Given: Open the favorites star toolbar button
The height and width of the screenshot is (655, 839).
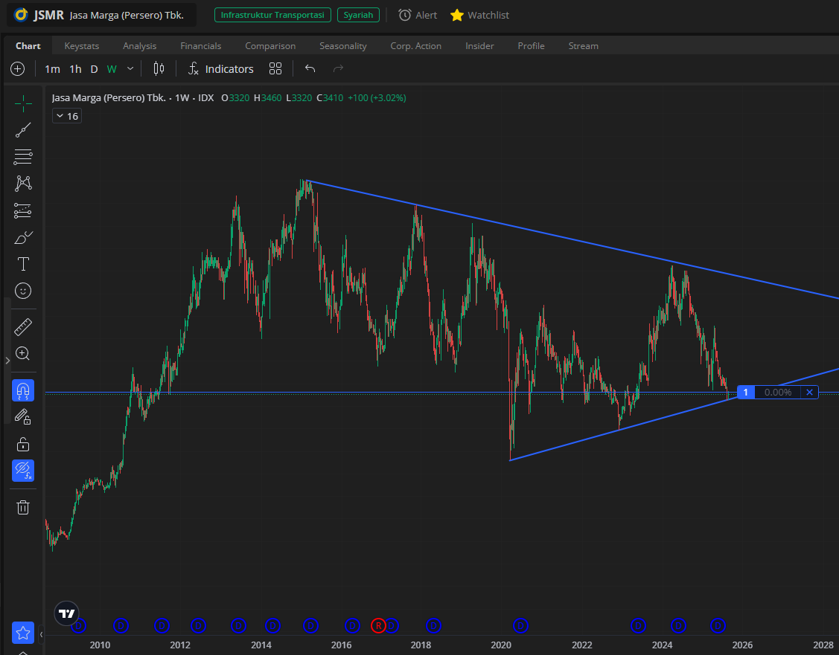Looking at the screenshot, I should (23, 633).
